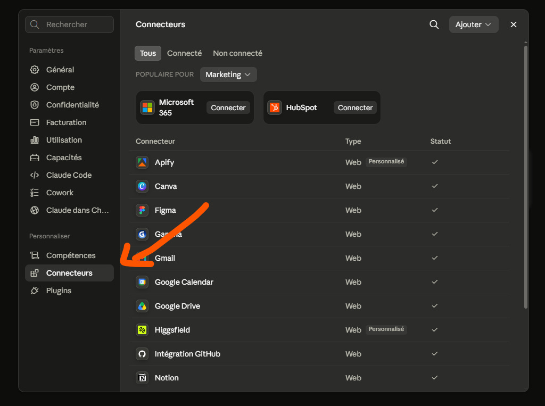Image resolution: width=545 pixels, height=406 pixels.
Task: Click the Figma status checkmark
Action: point(434,210)
